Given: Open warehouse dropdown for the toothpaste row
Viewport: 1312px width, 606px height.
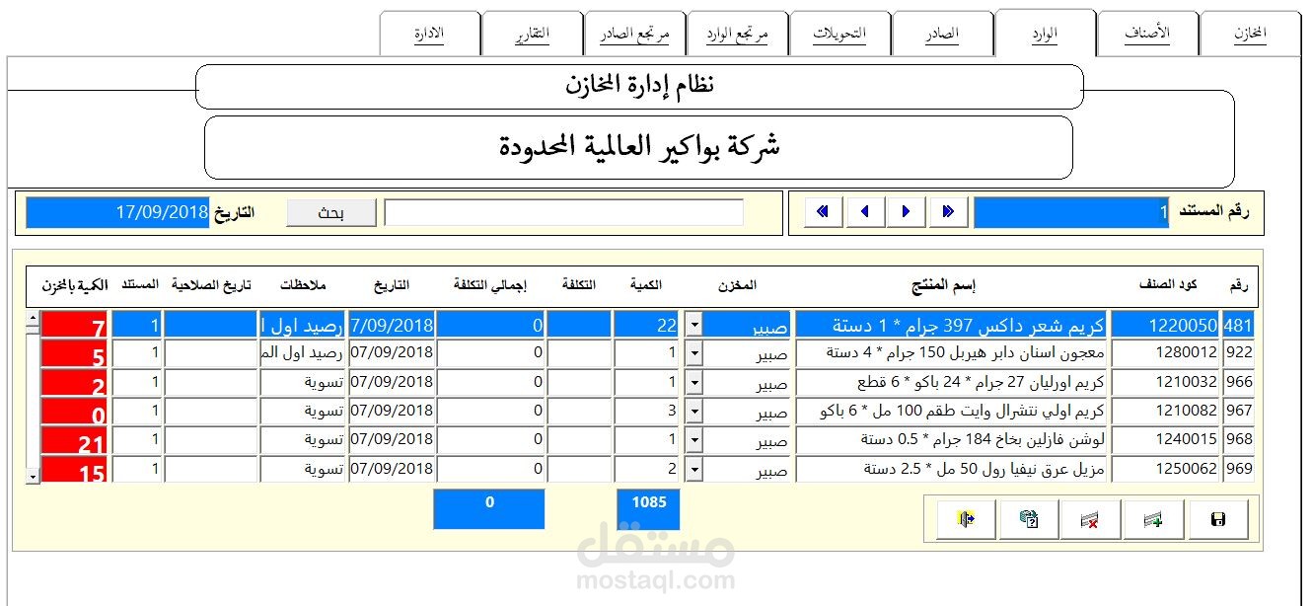Looking at the screenshot, I should pyautogui.click(x=695, y=352).
